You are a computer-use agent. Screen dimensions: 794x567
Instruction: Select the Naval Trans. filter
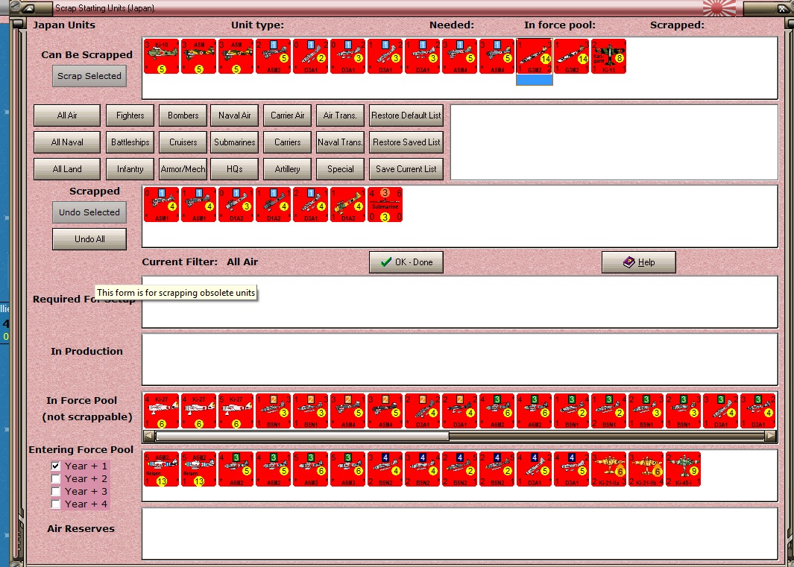340,142
